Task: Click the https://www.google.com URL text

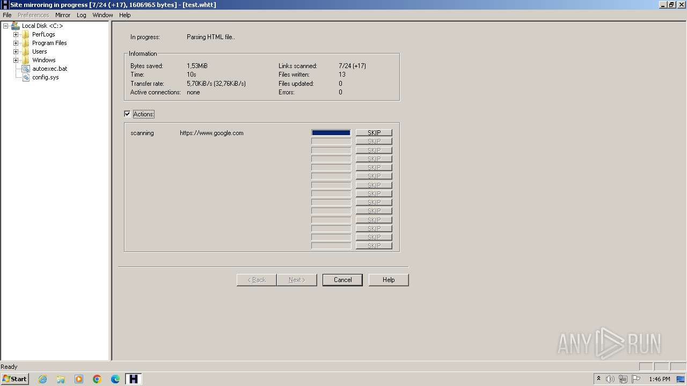Action: pos(211,133)
